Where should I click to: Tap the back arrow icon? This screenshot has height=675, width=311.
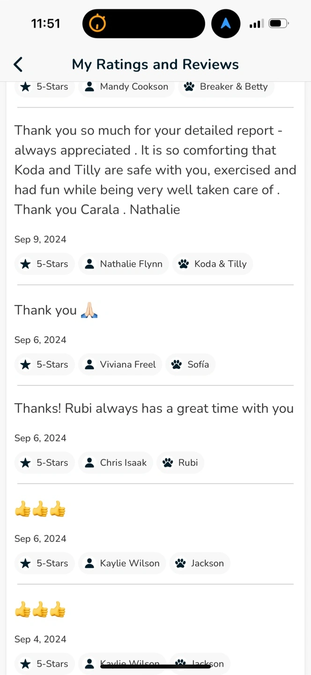[x=18, y=64]
